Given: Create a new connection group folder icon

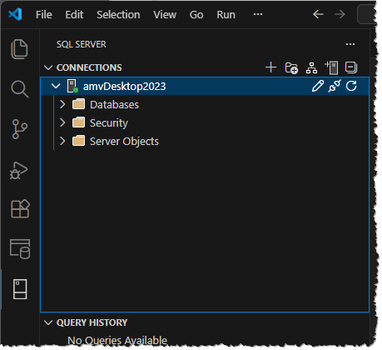Looking at the screenshot, I should [291, 67].
